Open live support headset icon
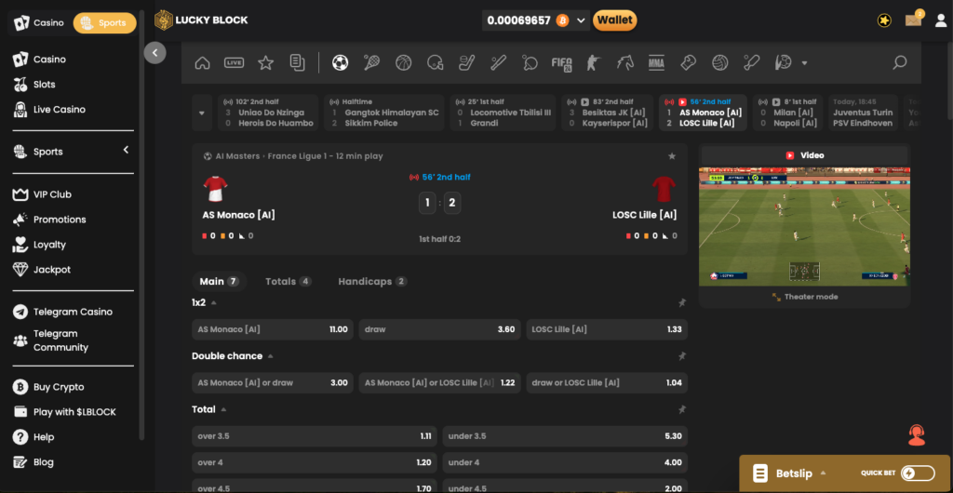Image resolution: width=953 pixels, height=493 pixels. coord(917,435)
